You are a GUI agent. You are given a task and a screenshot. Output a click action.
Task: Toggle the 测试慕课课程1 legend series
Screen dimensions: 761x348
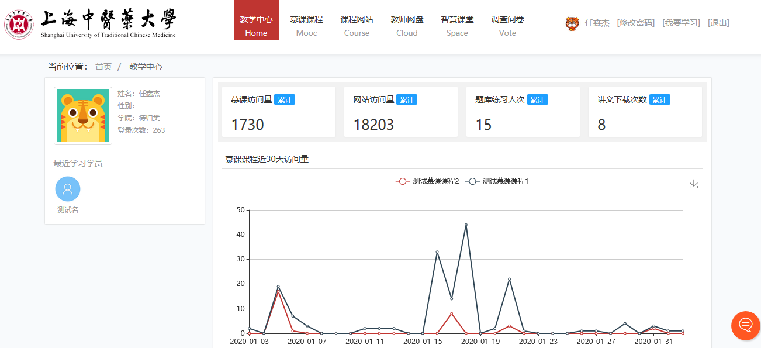click(497, 181)
